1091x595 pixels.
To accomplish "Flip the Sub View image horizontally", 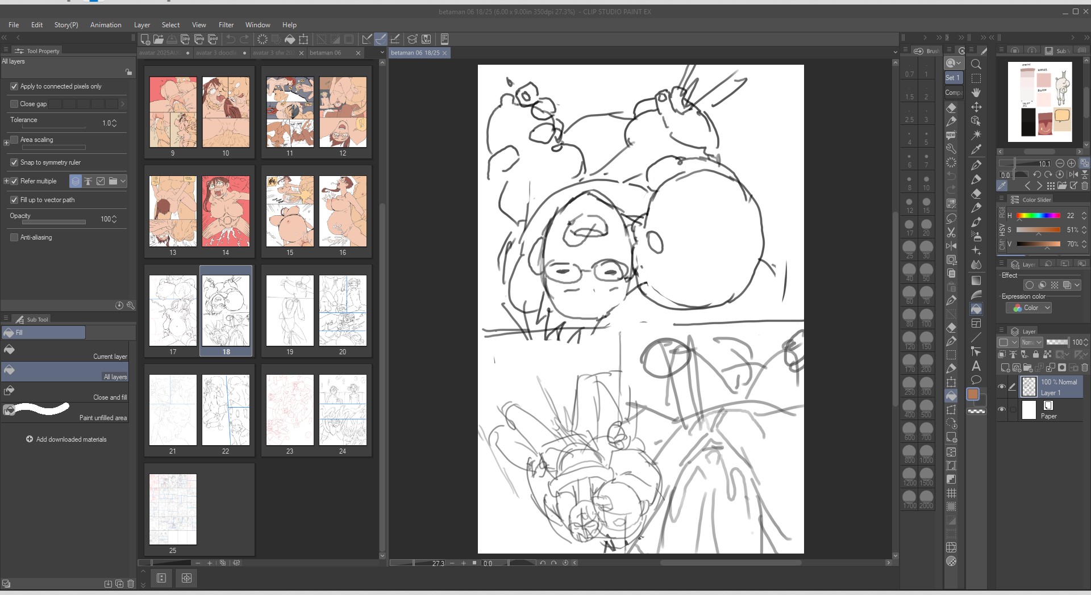I will 1073,175.
